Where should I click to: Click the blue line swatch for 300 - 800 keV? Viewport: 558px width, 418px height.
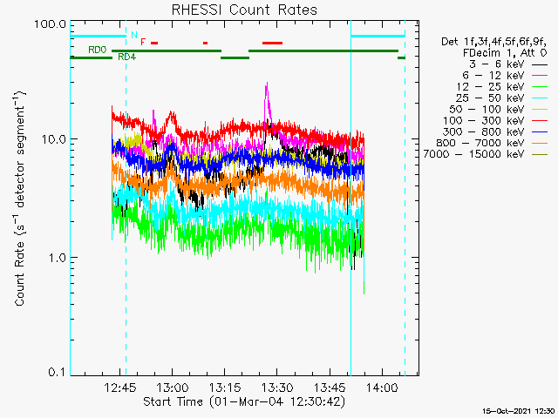540,132
